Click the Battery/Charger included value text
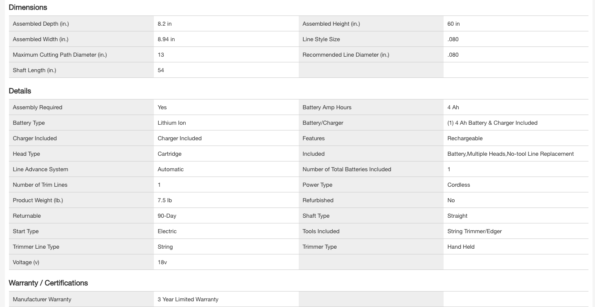 492,123
